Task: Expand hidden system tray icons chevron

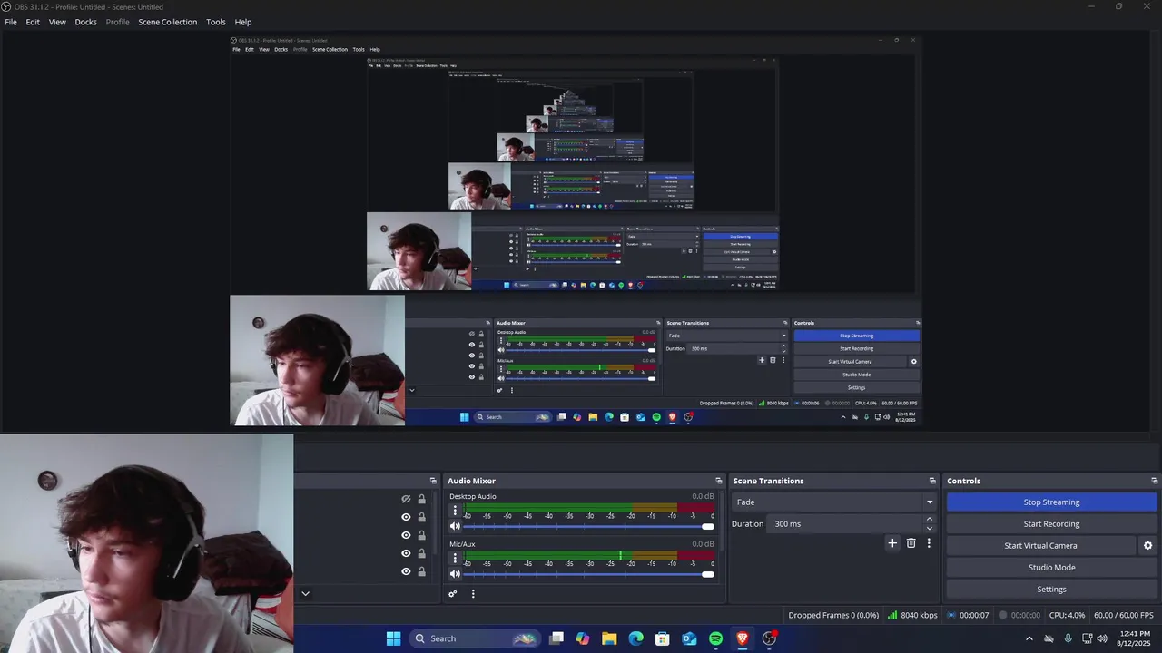Action: 1029,638
